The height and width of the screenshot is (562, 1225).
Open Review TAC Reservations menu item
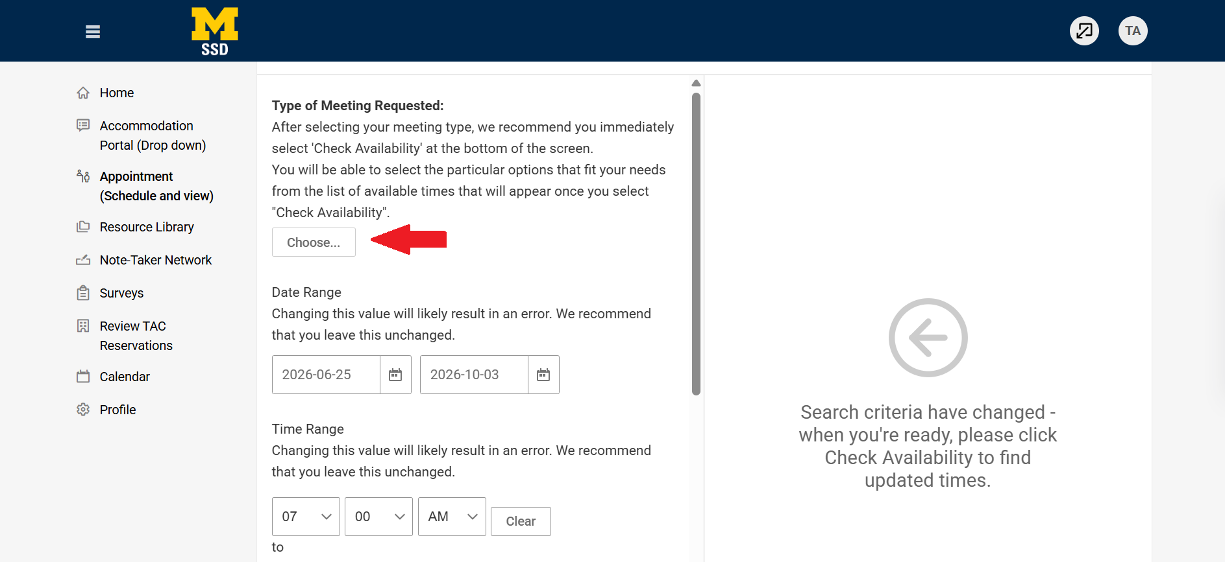coord(136,336)
